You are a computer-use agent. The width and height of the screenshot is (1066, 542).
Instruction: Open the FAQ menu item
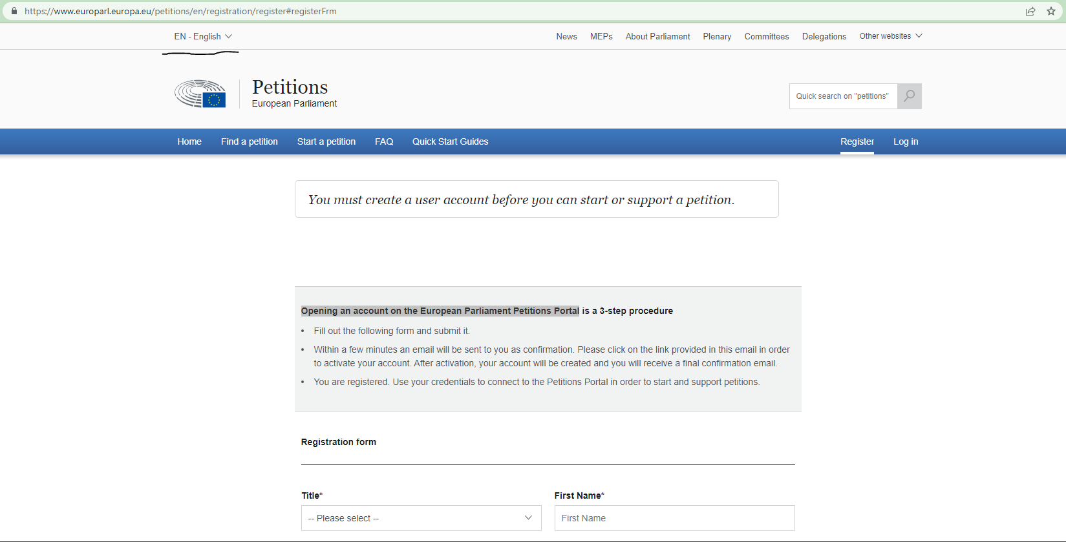pos(384,141)
